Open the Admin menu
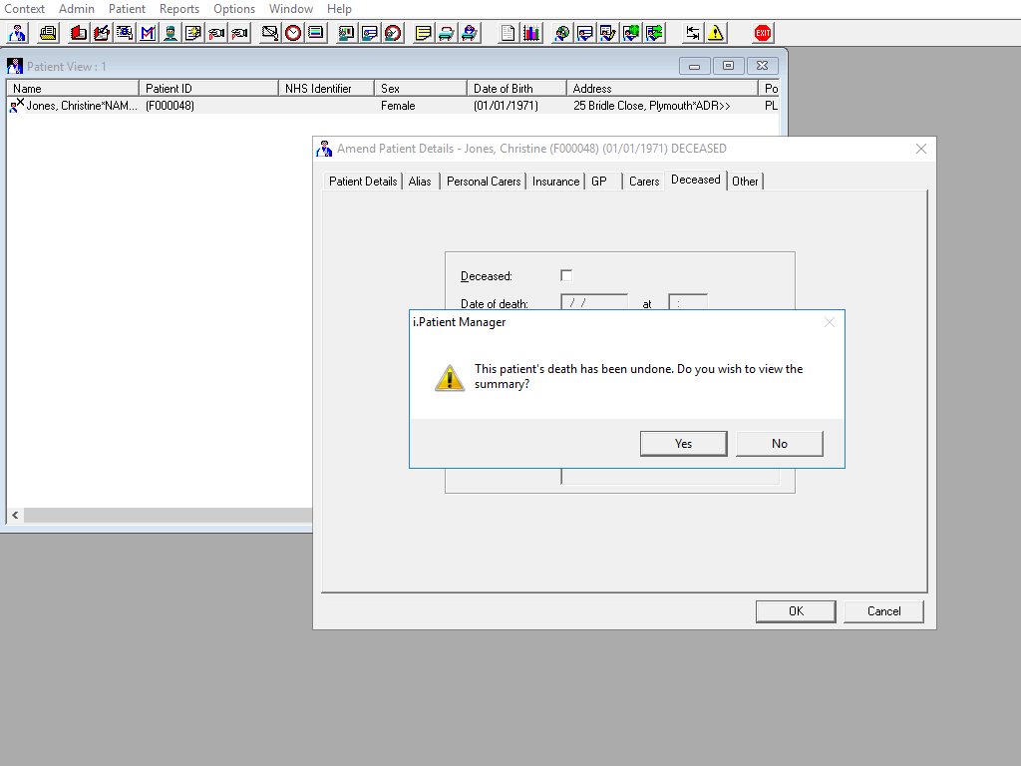 click(x=77, y=8)
